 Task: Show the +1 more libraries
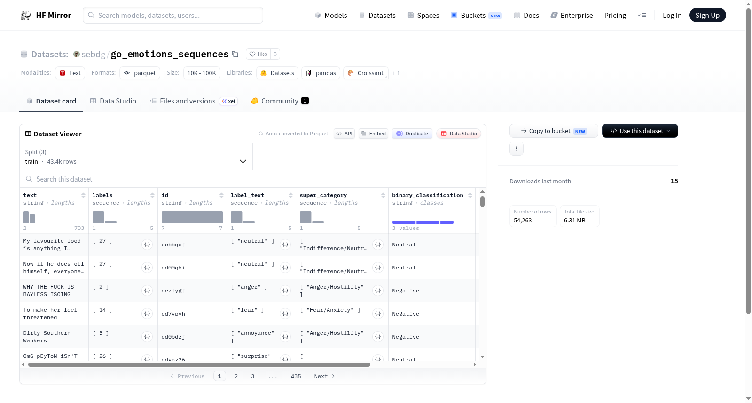point(396,73)
